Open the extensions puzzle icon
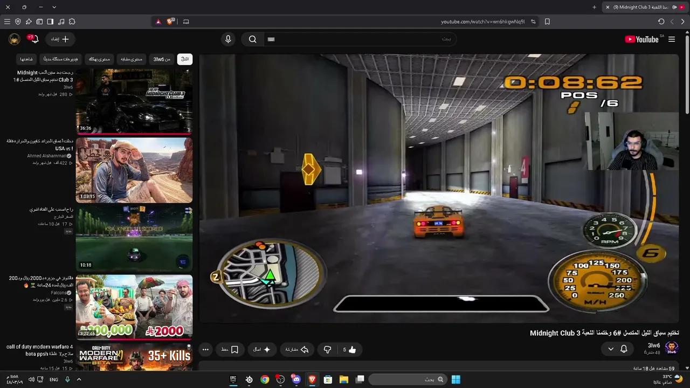This screenshot has width=690, height=388. click(72, 22)
